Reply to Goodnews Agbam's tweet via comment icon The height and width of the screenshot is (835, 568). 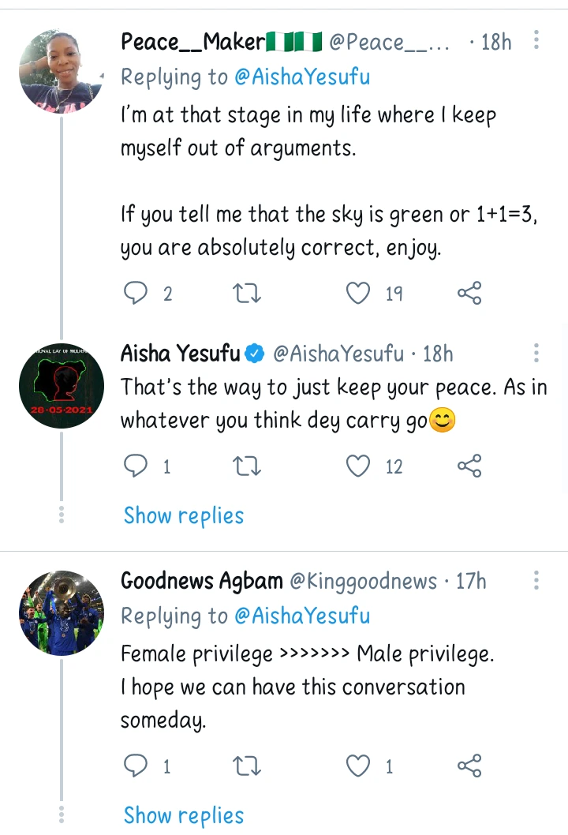pos(135,766)
